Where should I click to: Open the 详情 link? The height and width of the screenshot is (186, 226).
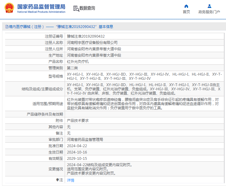tap(70, 180)
